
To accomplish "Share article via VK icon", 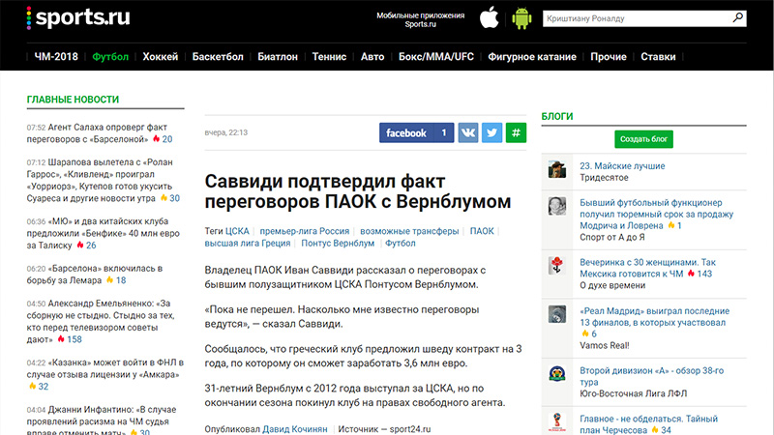I will click(x=467, y=132).
